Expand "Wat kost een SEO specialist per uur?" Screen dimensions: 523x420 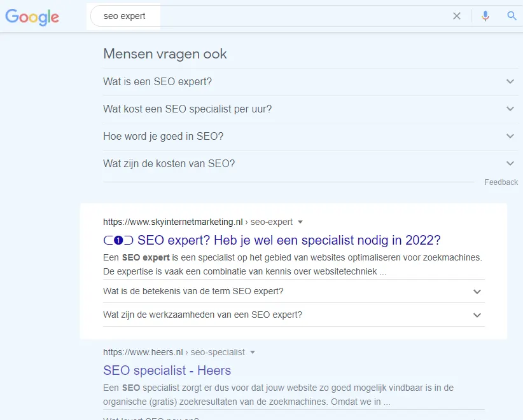tap(310, 109)
